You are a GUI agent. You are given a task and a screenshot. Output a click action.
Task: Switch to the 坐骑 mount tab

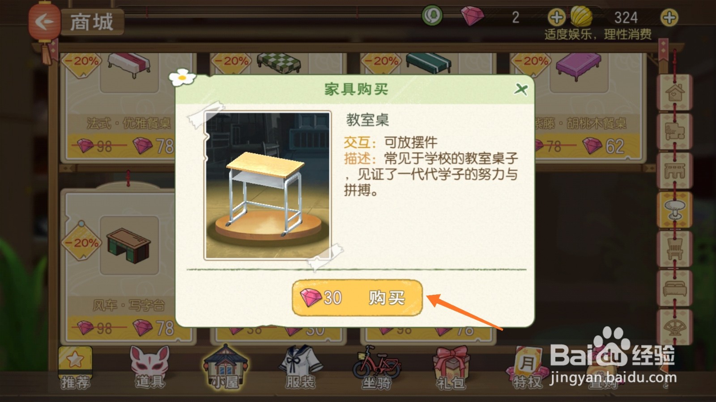click(x=376, y=368)
